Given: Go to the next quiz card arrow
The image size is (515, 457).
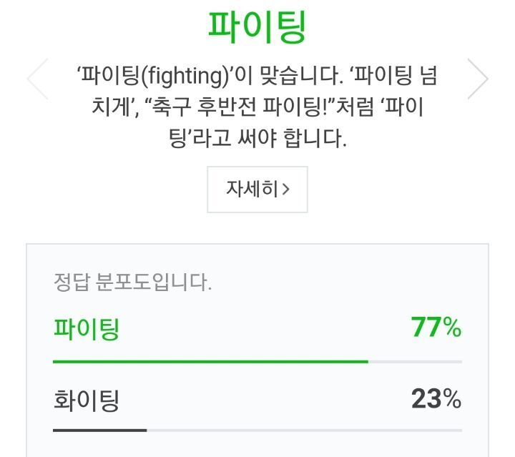Looking at the screenshot, I should tap(477, 78).
